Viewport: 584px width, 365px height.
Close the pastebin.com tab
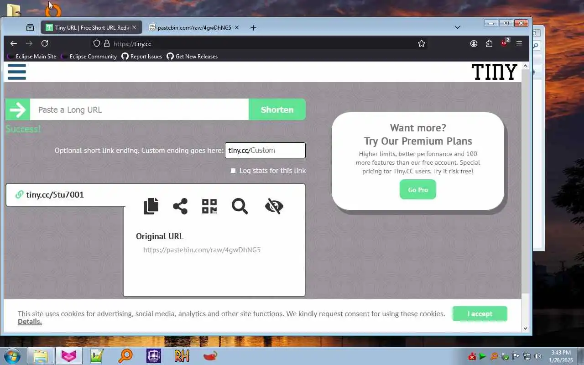point(236,27)
